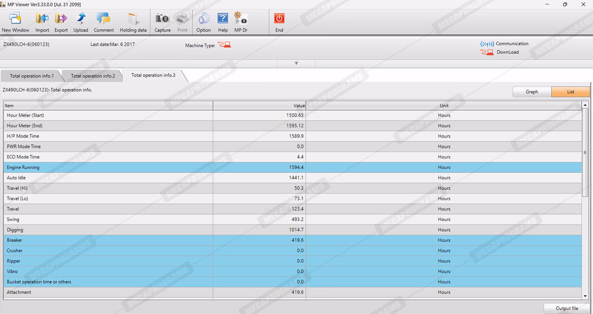Select the List view toggle
Image resolution: width=593 pixels, height=314 pixels.
[x=570, y=92]
